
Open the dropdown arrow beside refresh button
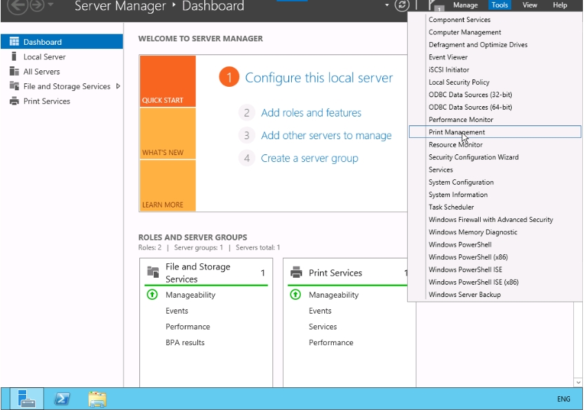[387, 6]
